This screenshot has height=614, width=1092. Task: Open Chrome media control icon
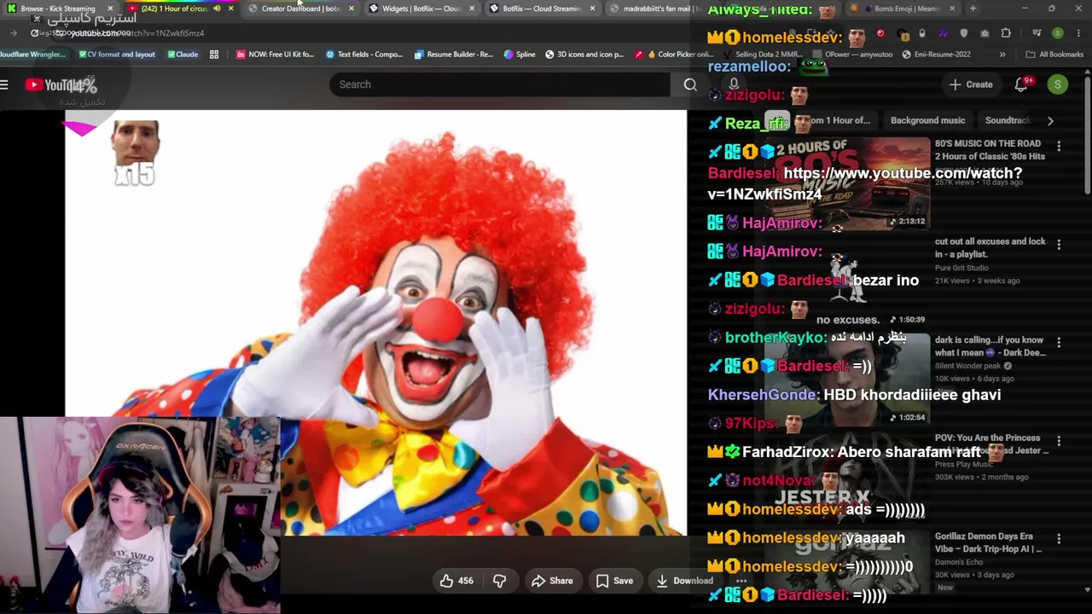pyautogui.click(x=1037, y=33)
